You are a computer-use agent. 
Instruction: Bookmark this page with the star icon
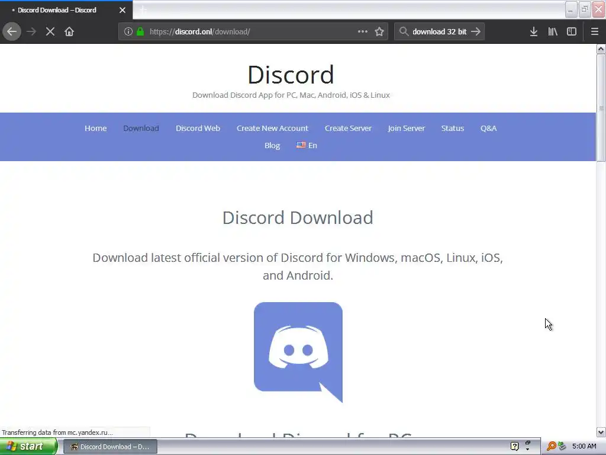[x=379, y=31]
